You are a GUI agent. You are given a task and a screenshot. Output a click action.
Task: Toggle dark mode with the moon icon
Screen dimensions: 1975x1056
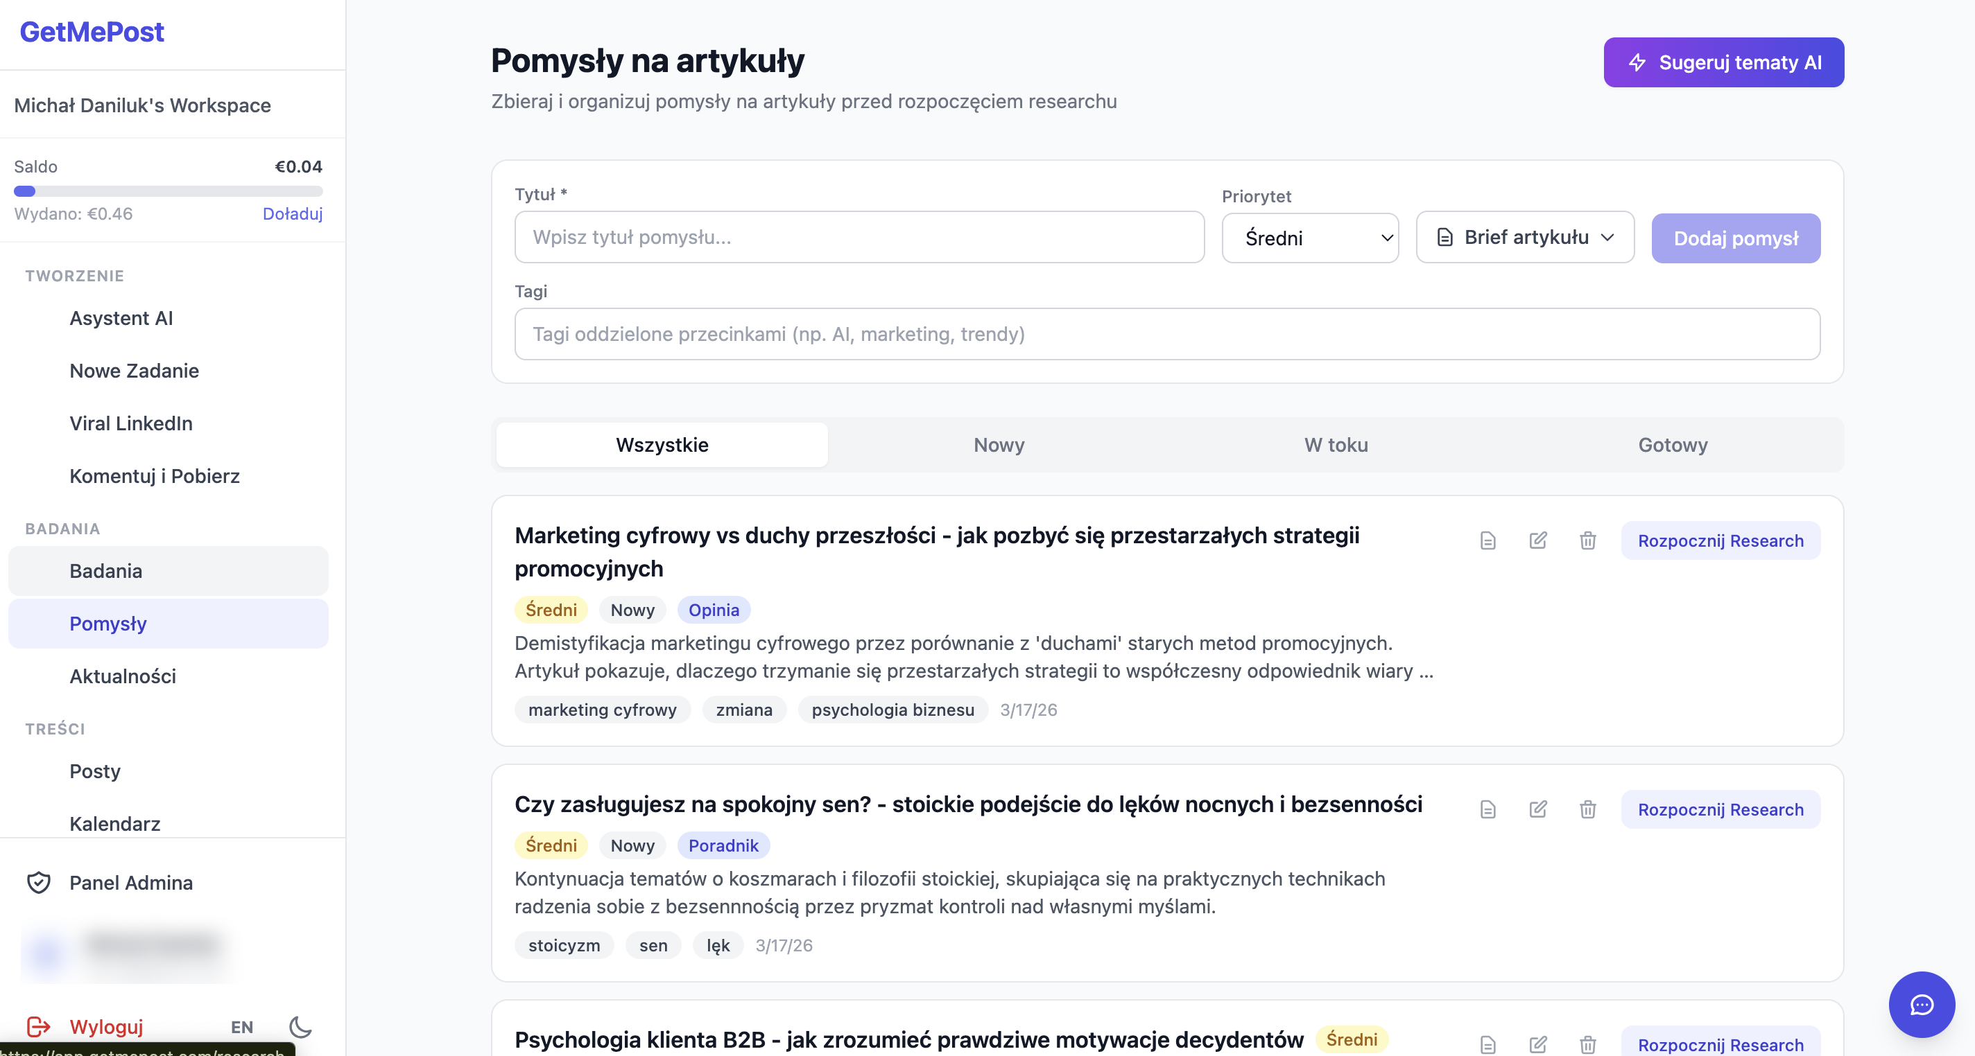click(x=299, y=1029)
